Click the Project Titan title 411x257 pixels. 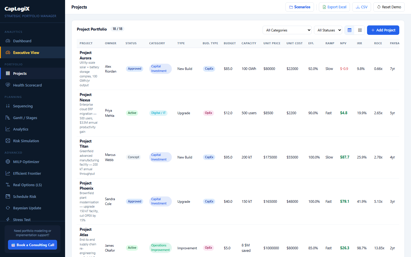(86, 144)
